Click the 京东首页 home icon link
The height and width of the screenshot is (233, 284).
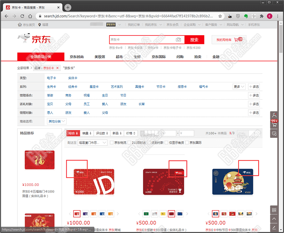pos(26,25)
